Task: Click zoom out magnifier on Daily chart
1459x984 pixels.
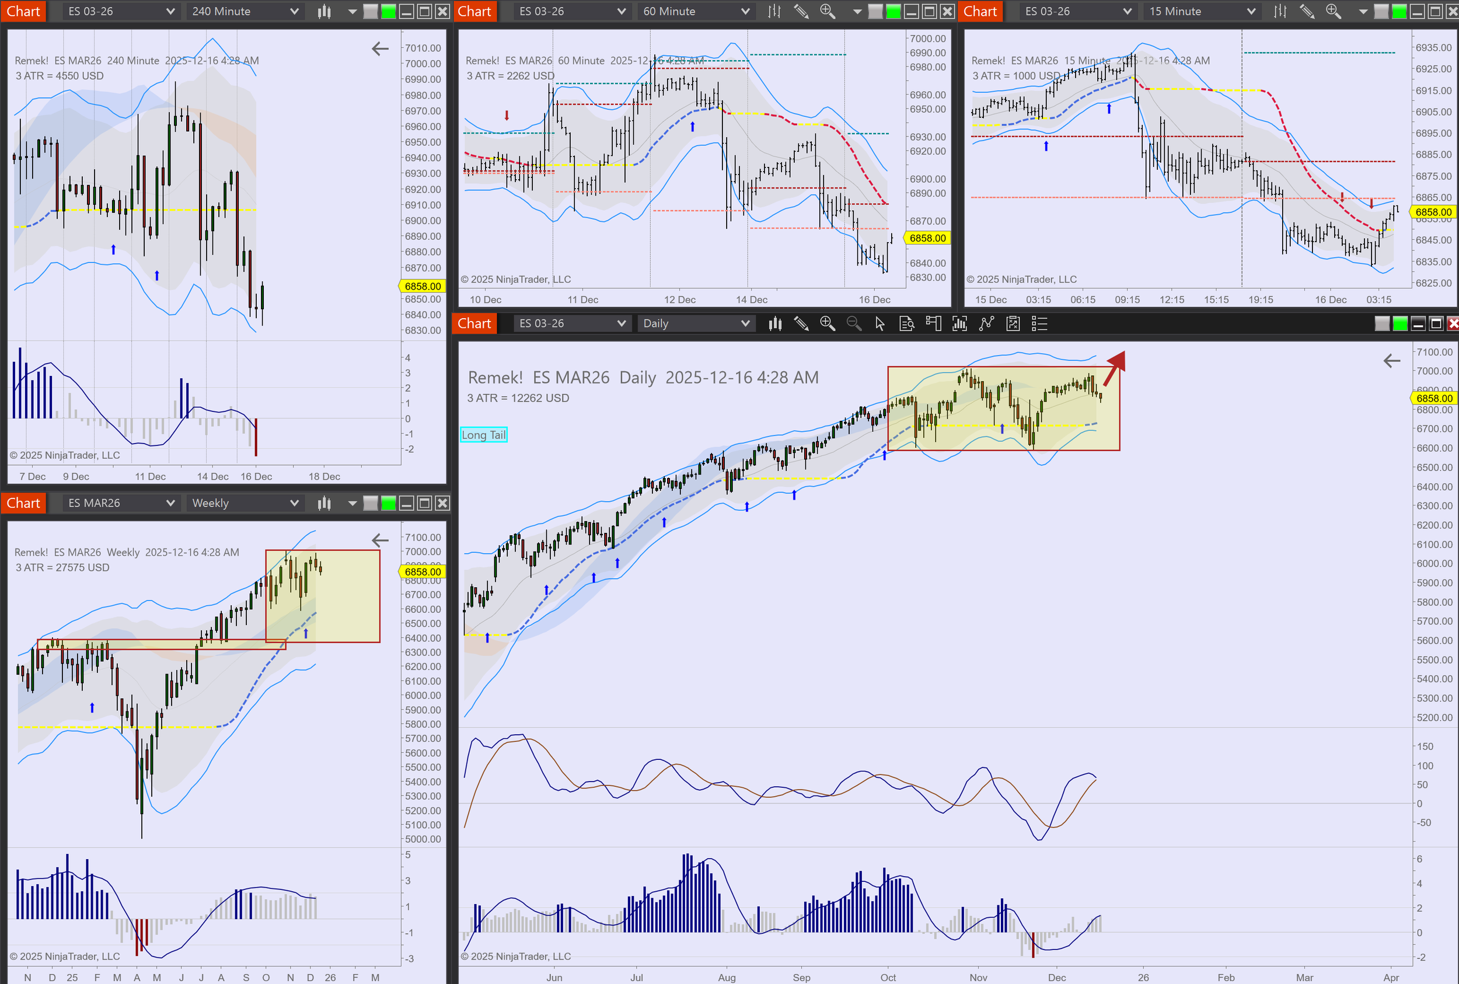Action: [x=853, y=324]
